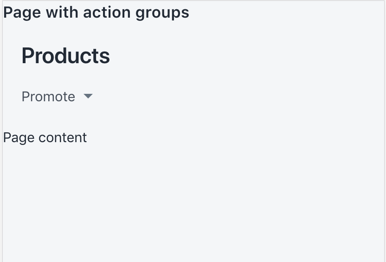Screen dimensions: 386x262
Task: Expand the Promote actions menu
Action: click(x=57, y=97)
